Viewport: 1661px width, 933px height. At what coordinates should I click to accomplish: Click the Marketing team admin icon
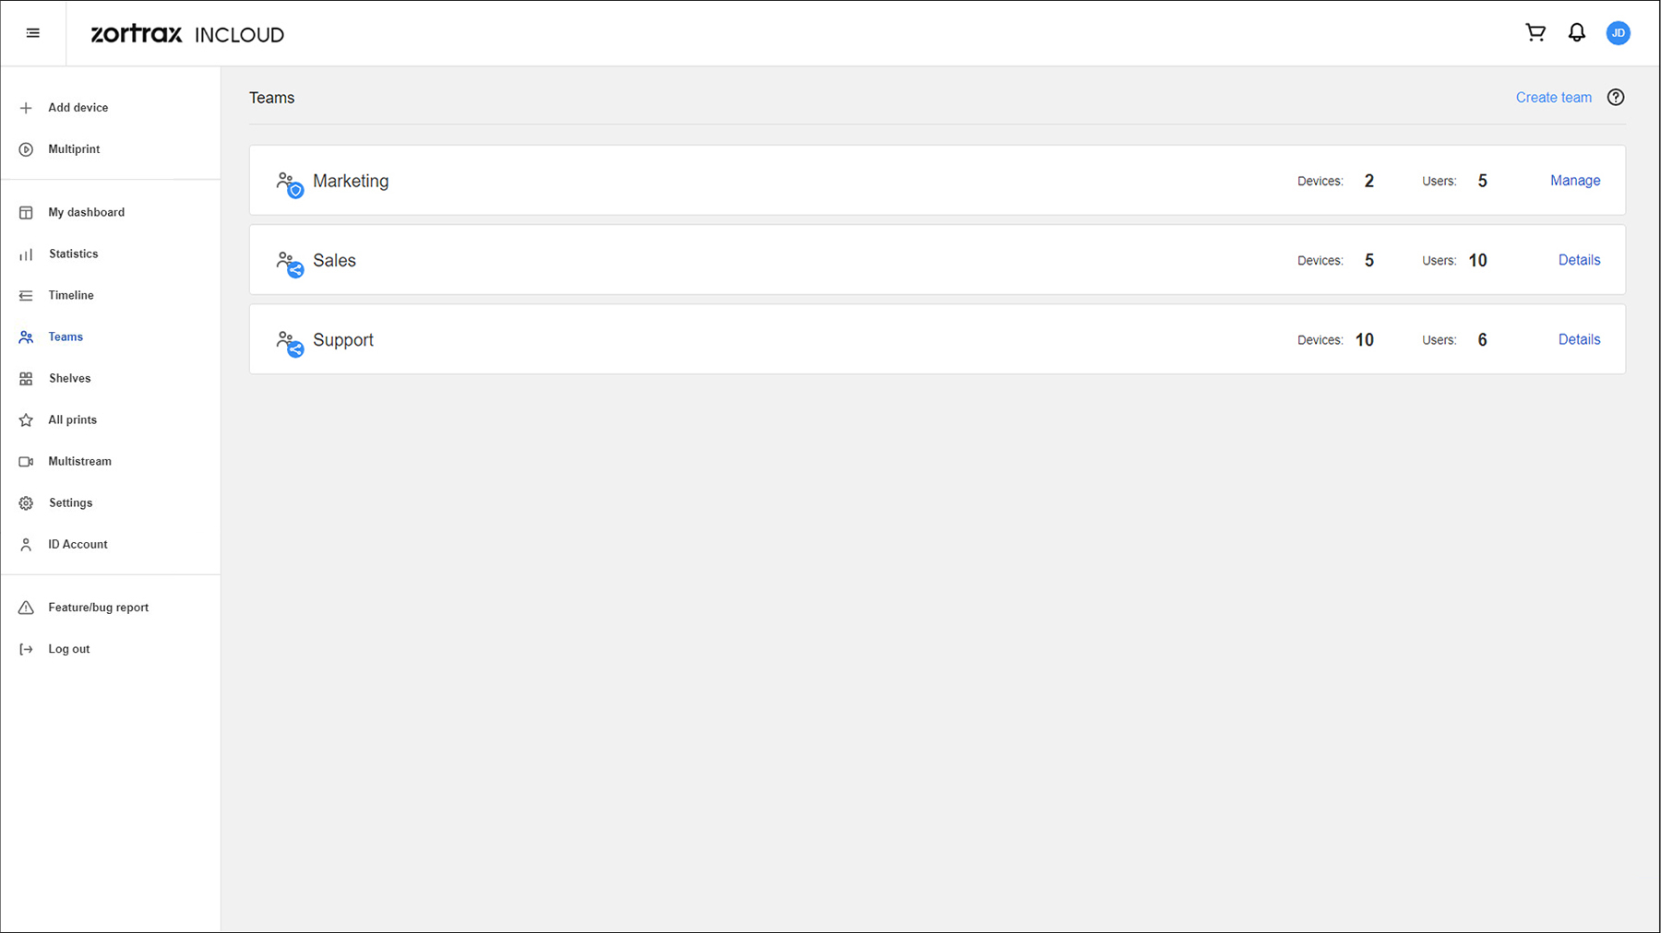(290, 184)
